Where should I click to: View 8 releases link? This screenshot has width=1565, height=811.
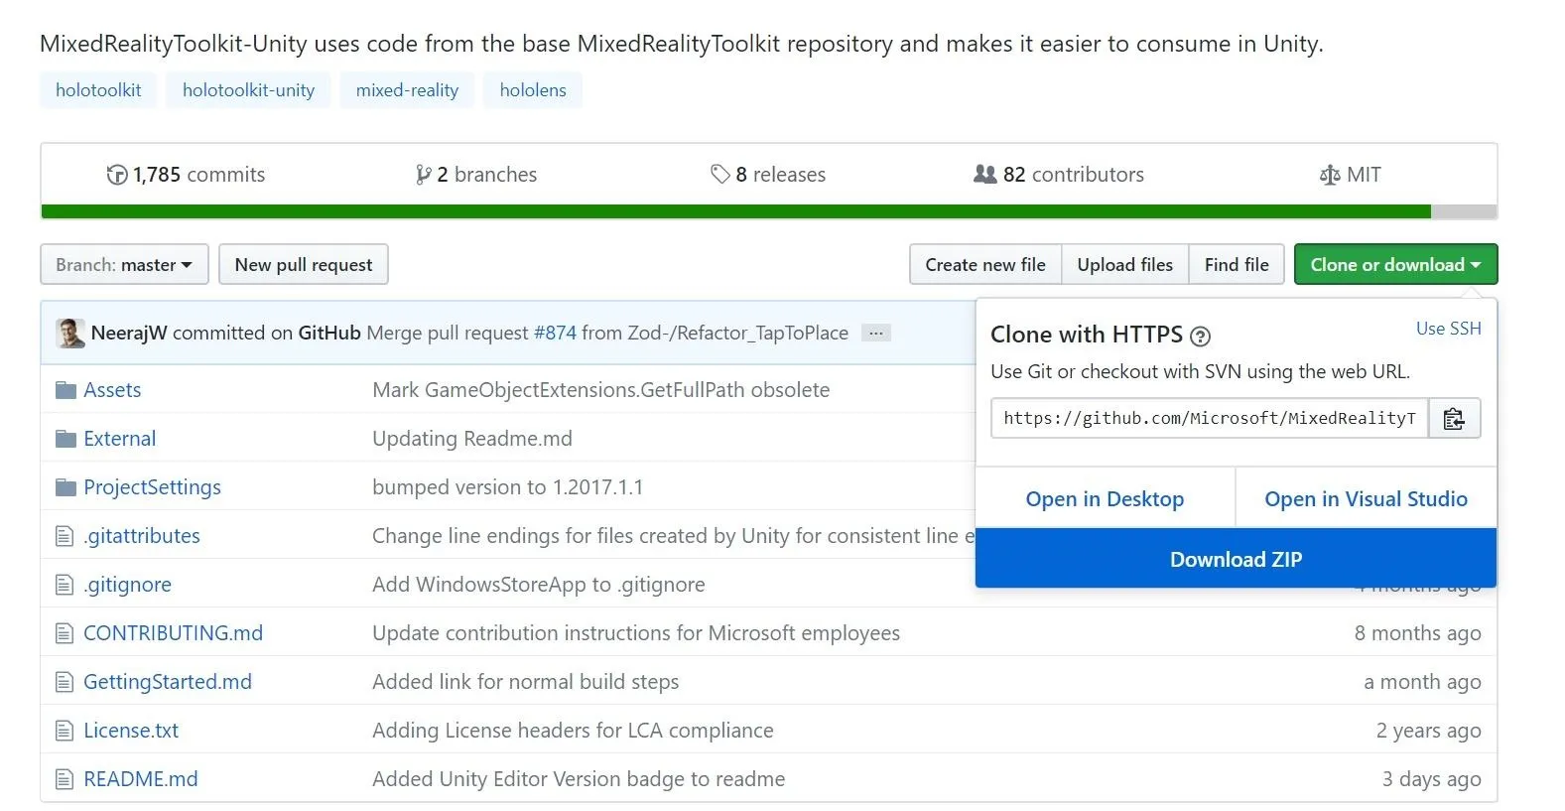(x=768, y=175)
